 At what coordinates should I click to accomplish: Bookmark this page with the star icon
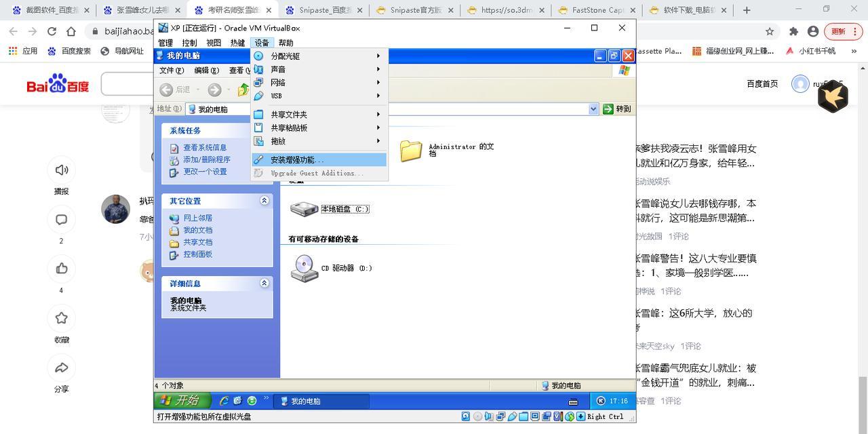coord(770,31)
